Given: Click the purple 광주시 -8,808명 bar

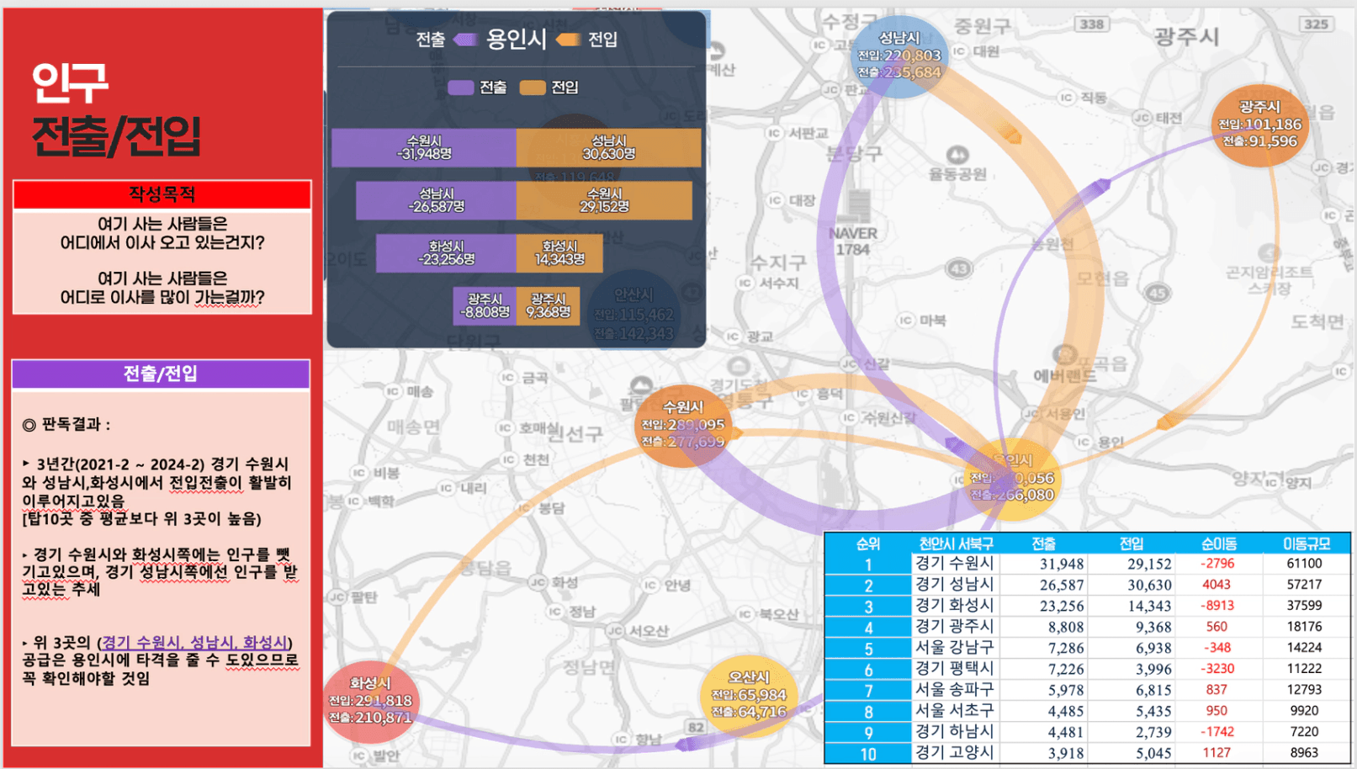Looking at the screenshot, I should (485, 305).
